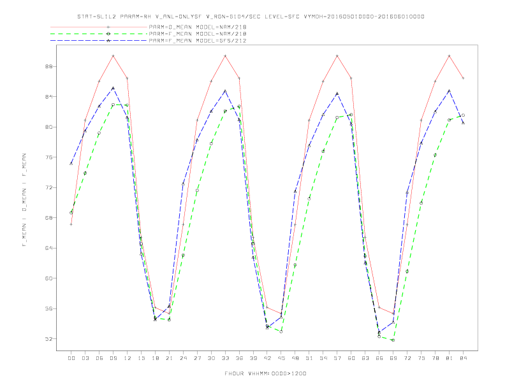Click y-axis tick label 56
505x390 pixels.
click(48, 308)
